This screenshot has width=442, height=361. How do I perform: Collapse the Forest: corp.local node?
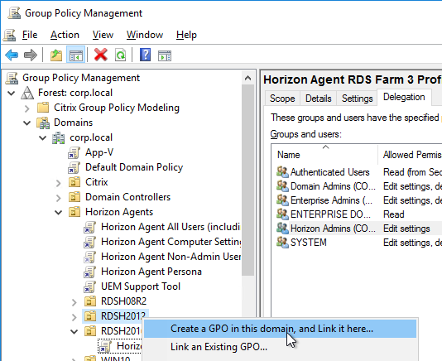click(x=12, y=93)
